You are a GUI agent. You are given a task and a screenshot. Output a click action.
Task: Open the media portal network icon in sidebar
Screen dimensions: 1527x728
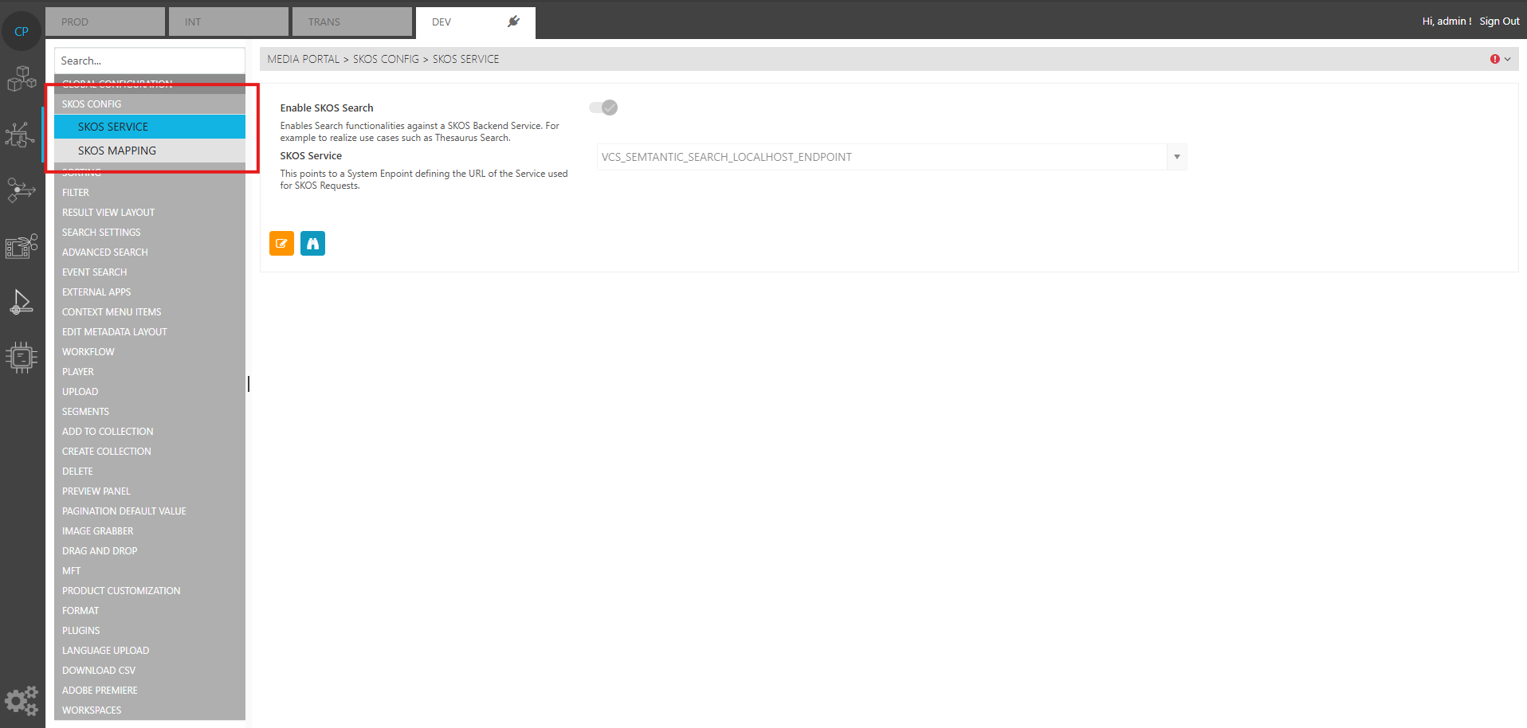click(x=21, y=135)
